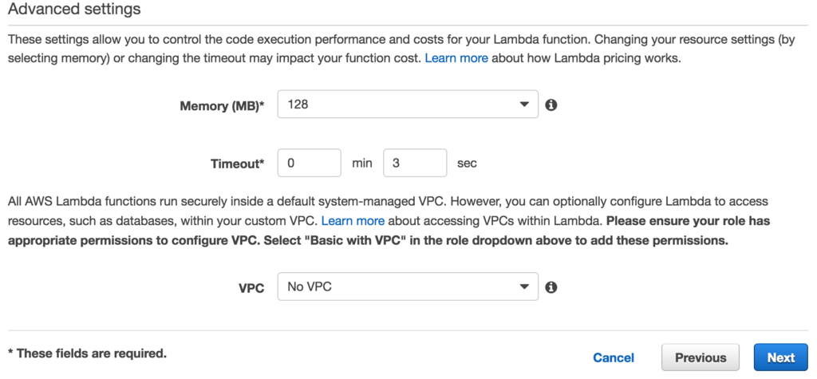The width and height of the screenshot is (817, 379).
Task: Open Learn more link about Lambda pricing
Action: click(x=456, y=58)
